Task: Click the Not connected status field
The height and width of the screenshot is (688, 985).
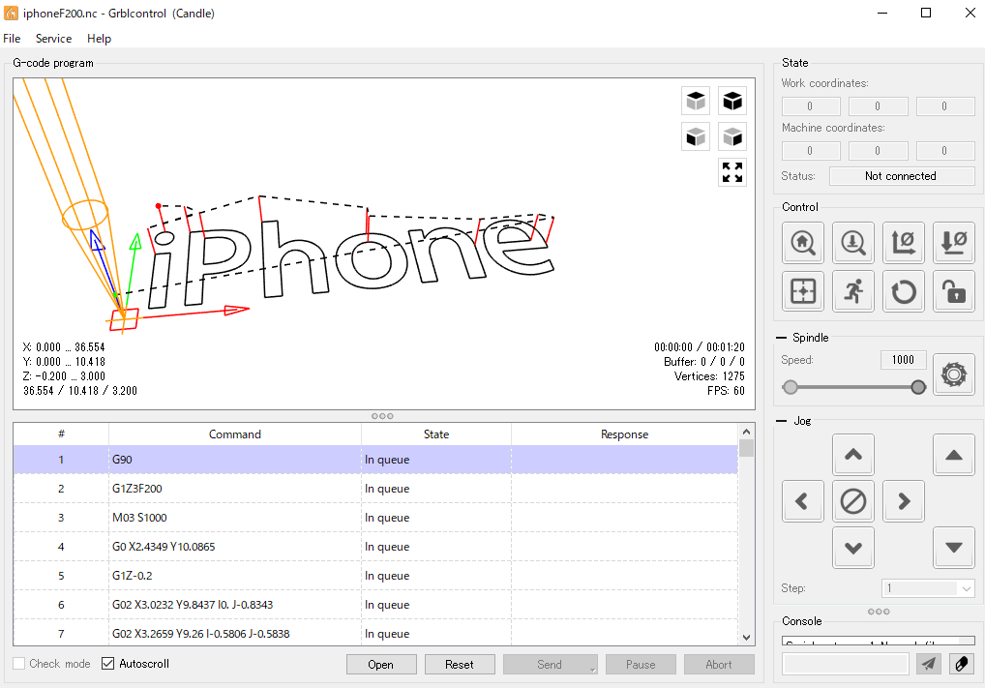Action: (x=902, y=176)
